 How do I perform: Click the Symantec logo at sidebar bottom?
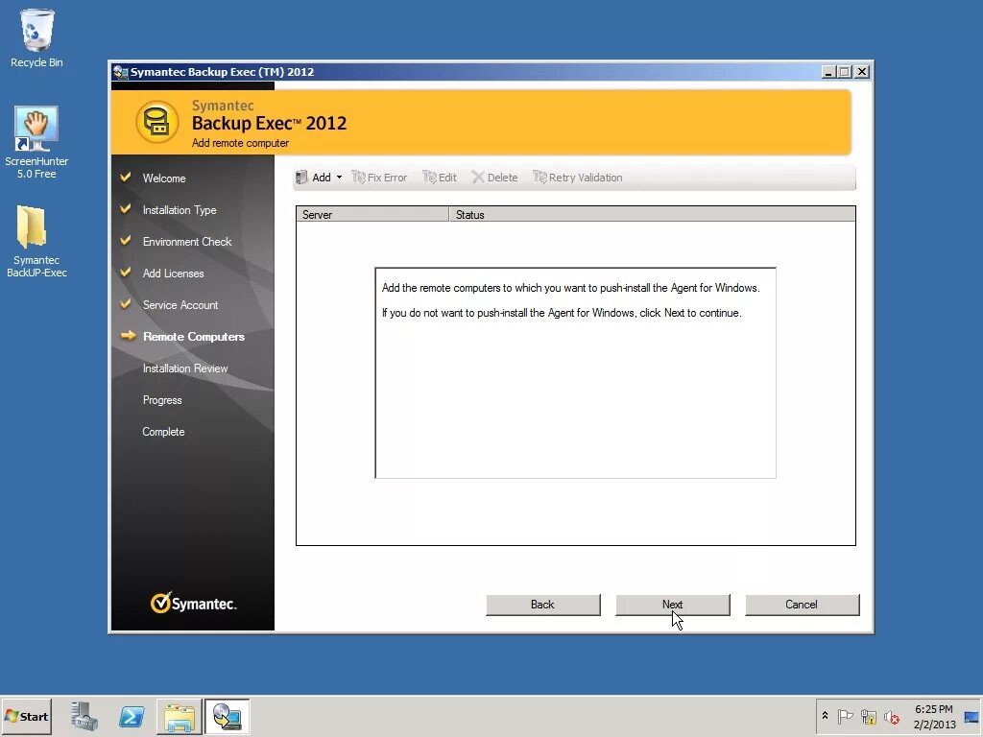point(193,603)
